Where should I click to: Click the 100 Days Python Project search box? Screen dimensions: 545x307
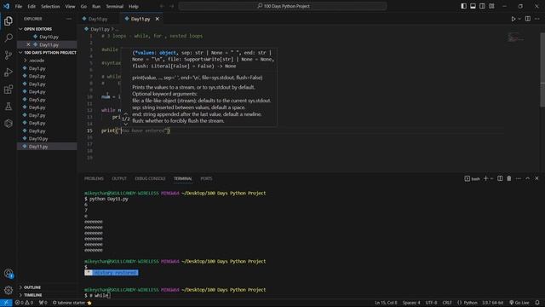283,6
